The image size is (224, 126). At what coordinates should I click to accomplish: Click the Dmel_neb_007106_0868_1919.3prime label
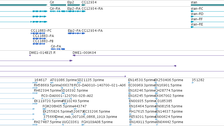(x=86, y=117)
